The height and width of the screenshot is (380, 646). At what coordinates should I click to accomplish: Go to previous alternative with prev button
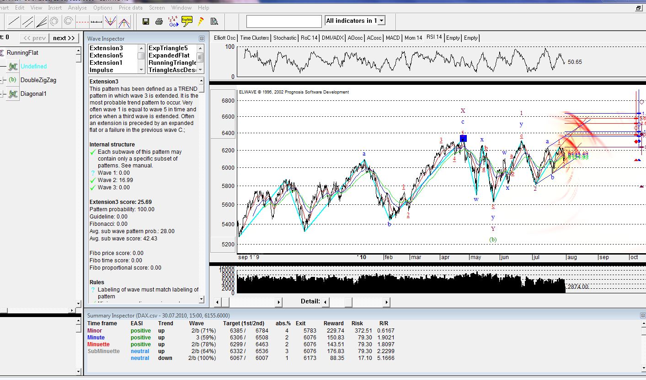tap(35, 38)
